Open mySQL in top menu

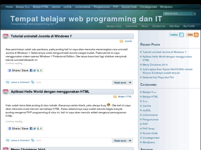coord(68,7)
